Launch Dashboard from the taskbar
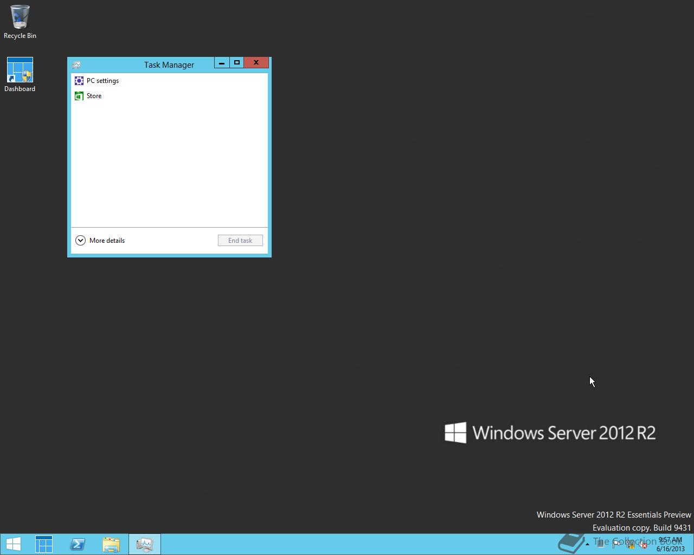This screenshot has width=694, height=555. (44, 544)
